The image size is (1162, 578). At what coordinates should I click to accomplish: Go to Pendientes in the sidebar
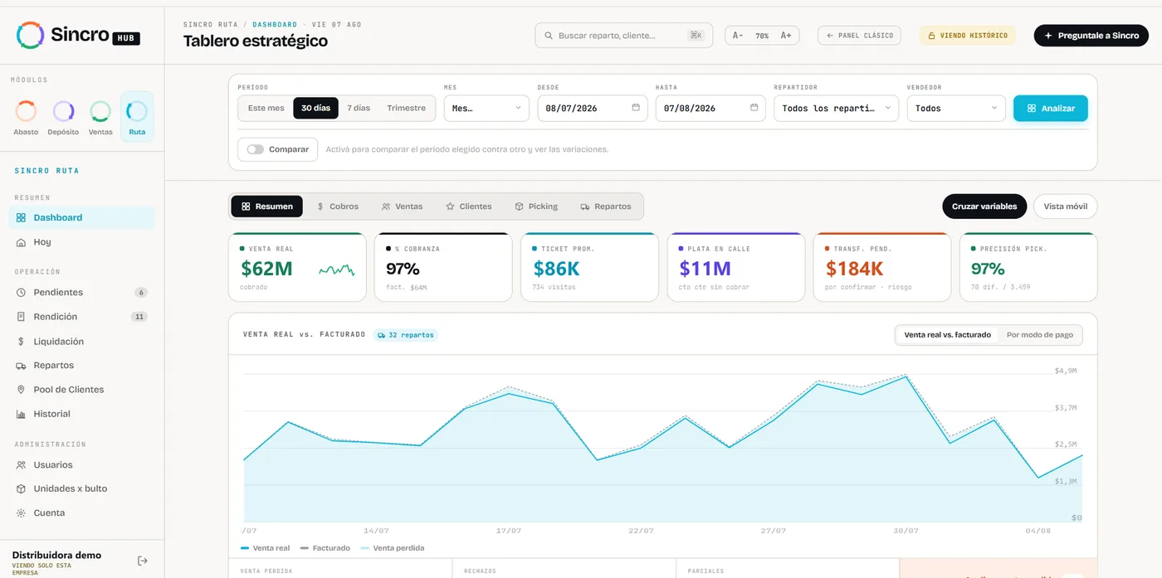[81, 292]
